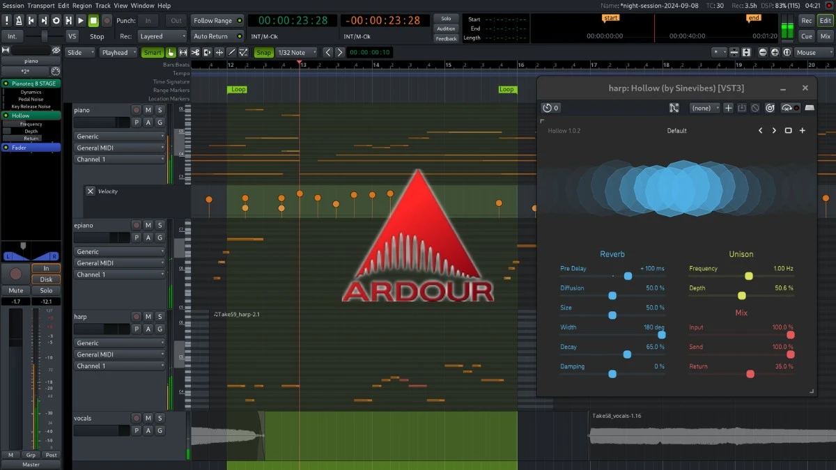Click the Auto Return button
The width and height of the screenshot is (836, 470).
[x=216, y=36]
